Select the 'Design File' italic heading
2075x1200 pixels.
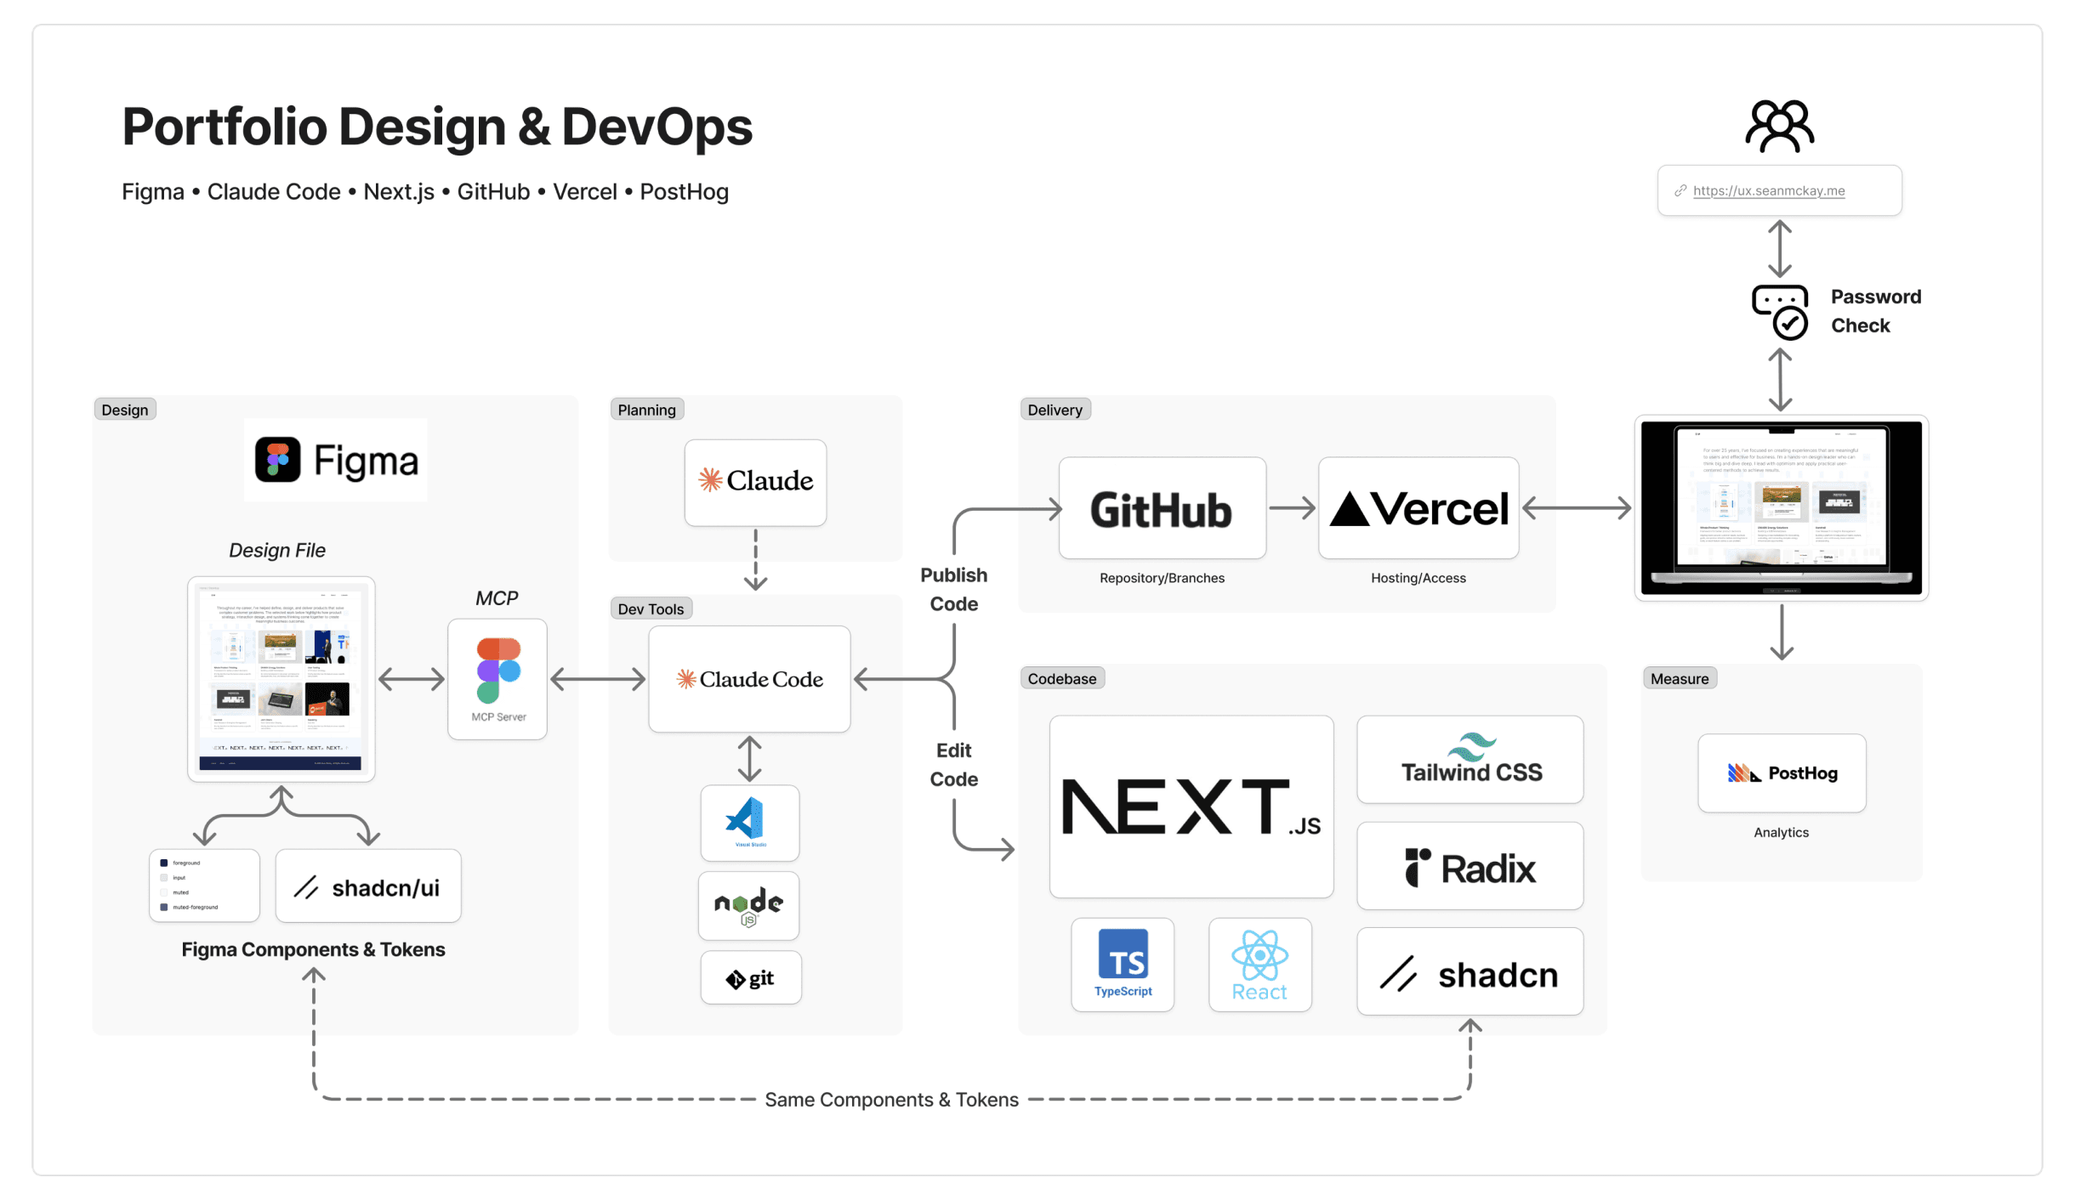(277, 550)
